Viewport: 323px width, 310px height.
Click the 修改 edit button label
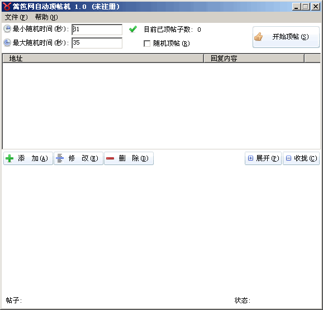click(x=83, y=158)
